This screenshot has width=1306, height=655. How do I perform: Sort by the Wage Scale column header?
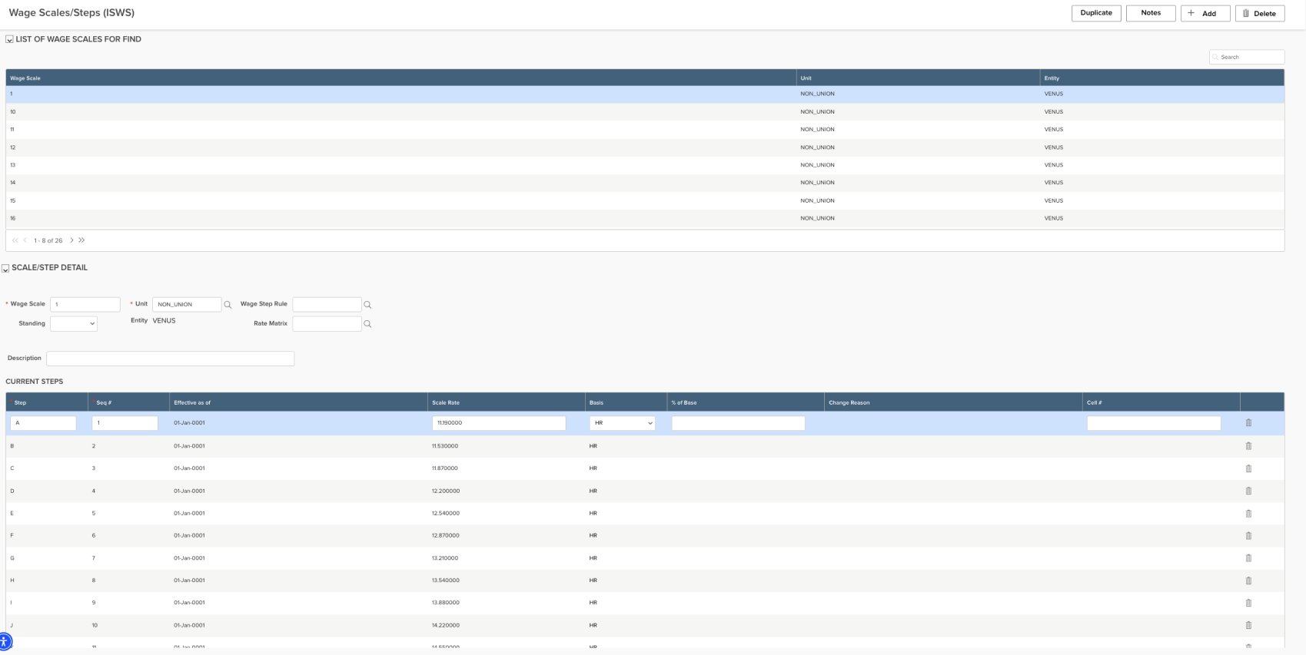(25, 78)
